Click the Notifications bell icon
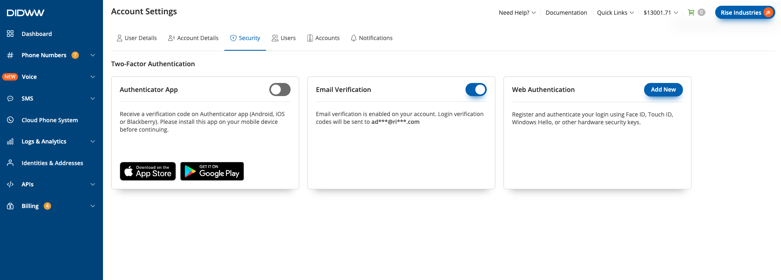This screenshot has height=280, width=781. point(354,38)
